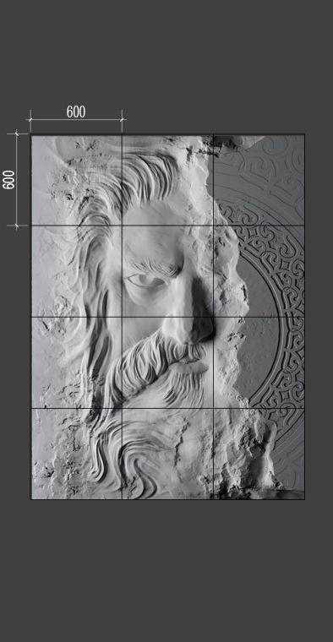333x642 pixels.
Task: Select the top-right panel tile
Action: tap(259, 180)
